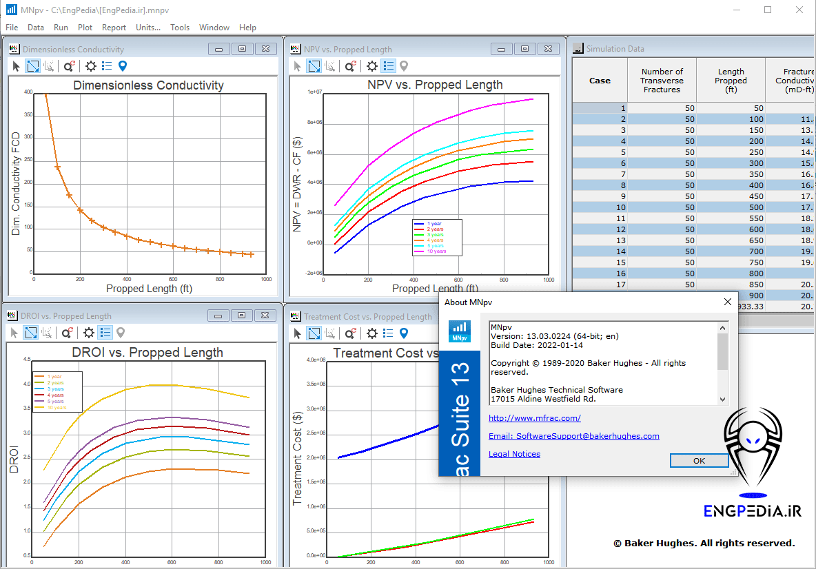Image resolution: width=816 pixels, height=569 pixels.
Task: Maximize the Dimensionless Conductivity child window
Action: [x=242, y=49]
